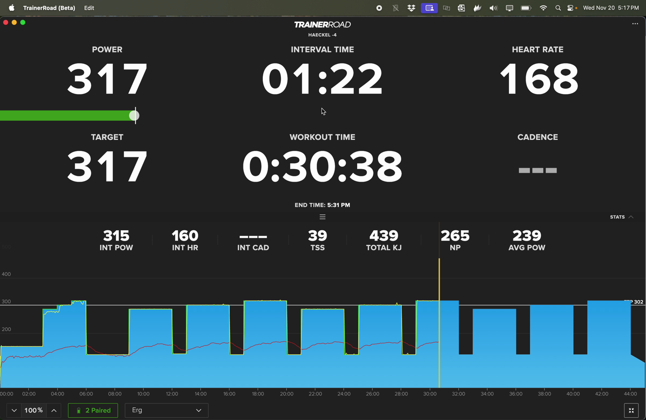This screenshot has width=646, height=420.
Task: Click the INT CAD stat
Action: (253, 242)
